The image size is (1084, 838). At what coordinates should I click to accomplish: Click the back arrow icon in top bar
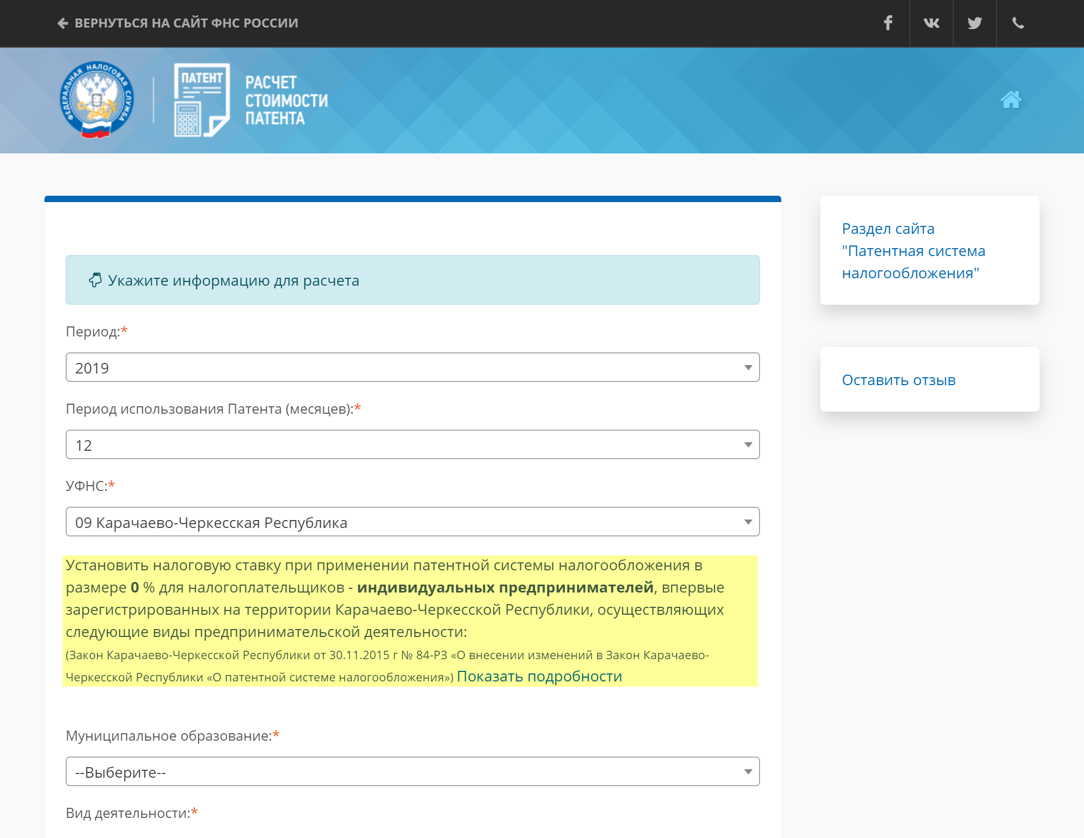62,23
